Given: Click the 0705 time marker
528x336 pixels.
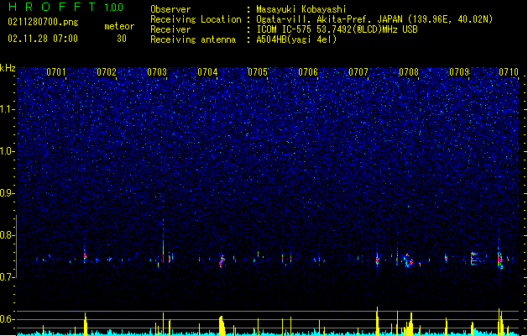Looking at the screenshot, I should [x=258, y=72].
